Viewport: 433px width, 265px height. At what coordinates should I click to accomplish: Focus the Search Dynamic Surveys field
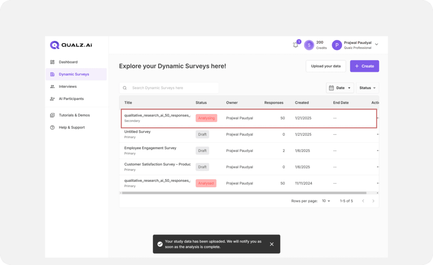point(173,88)
